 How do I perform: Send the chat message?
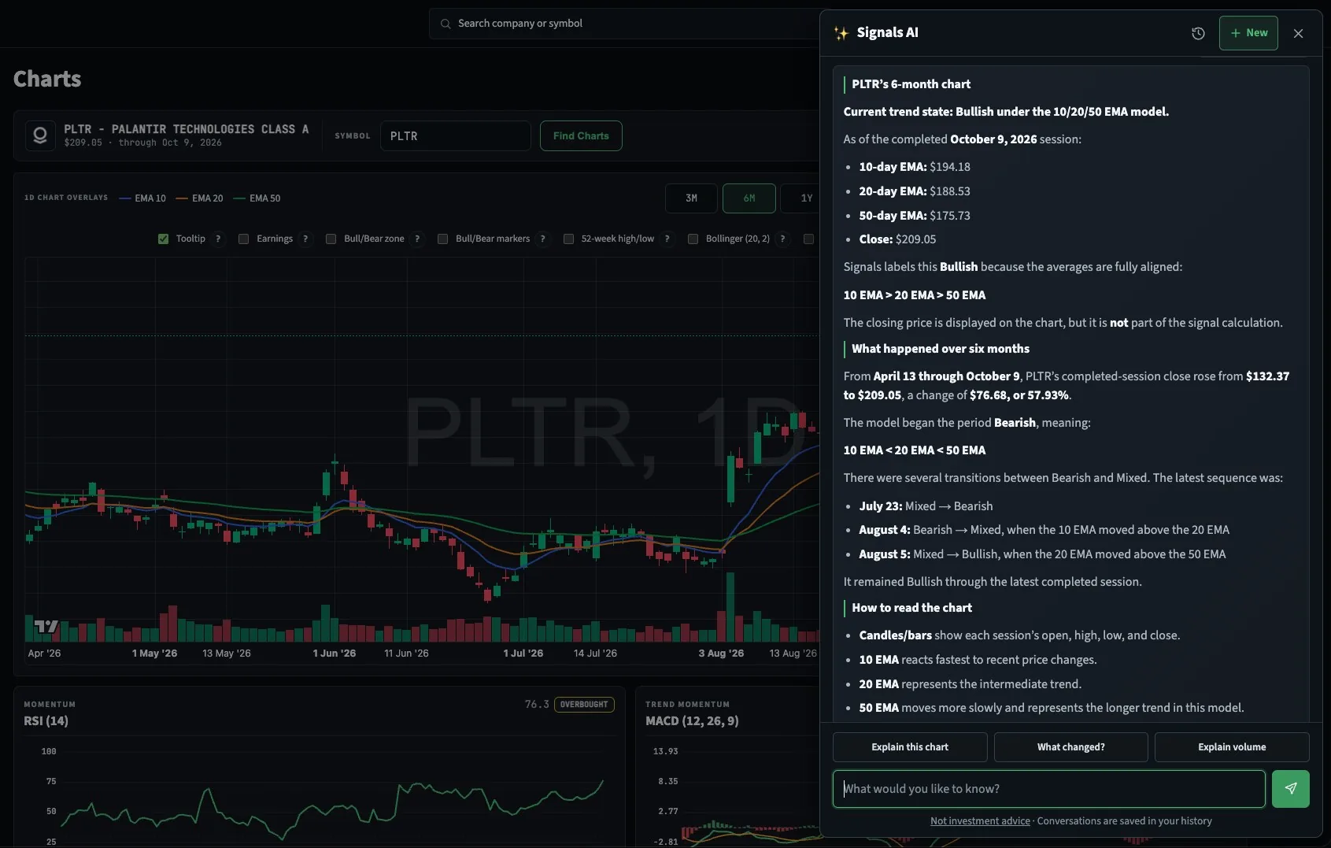[x=1291, y=789]
